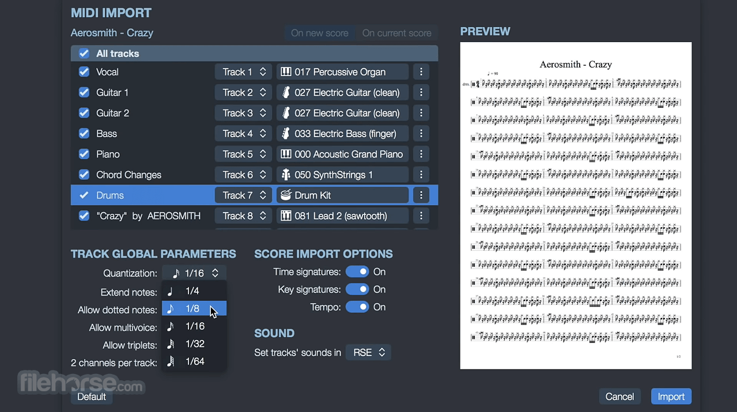The height and width of the screenshot is (412, 737).
Task: Click keyboard icon of Percussive Organ instrument
Action: [x=286, y=72]
